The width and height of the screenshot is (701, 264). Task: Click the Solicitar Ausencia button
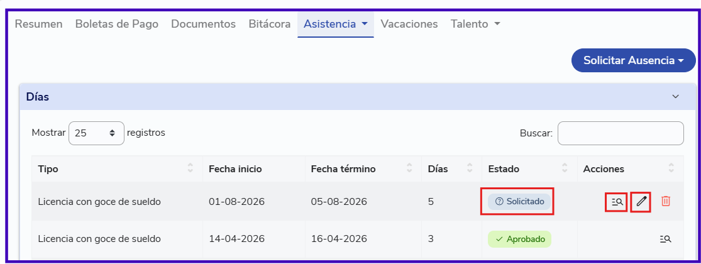coord(634,60)
